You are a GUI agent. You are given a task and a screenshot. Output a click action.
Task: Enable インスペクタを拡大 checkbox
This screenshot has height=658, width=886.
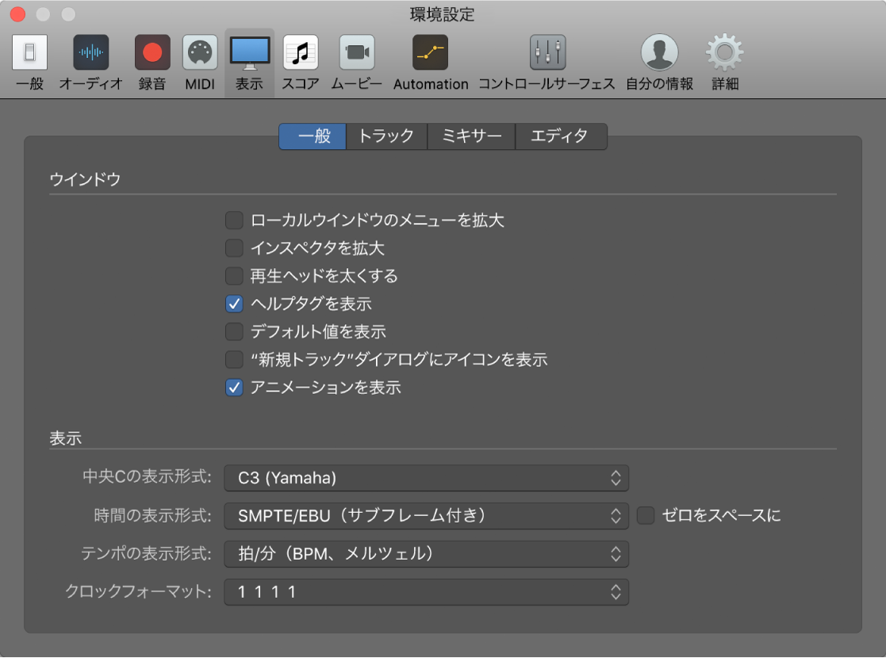coord(234,247)
